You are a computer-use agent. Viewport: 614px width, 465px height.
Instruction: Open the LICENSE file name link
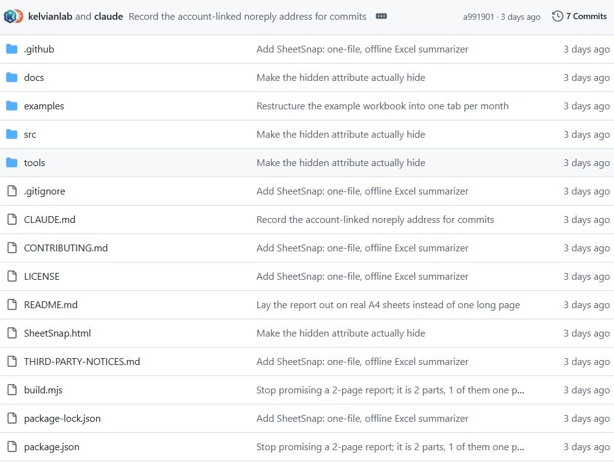coord(42,276)
